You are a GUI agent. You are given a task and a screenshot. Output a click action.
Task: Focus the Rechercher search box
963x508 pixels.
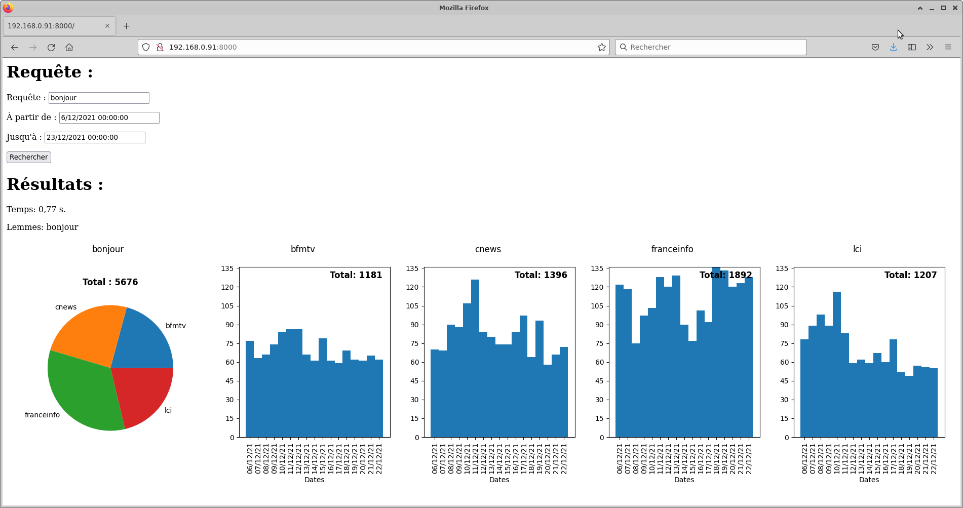[x=711, y=47]
